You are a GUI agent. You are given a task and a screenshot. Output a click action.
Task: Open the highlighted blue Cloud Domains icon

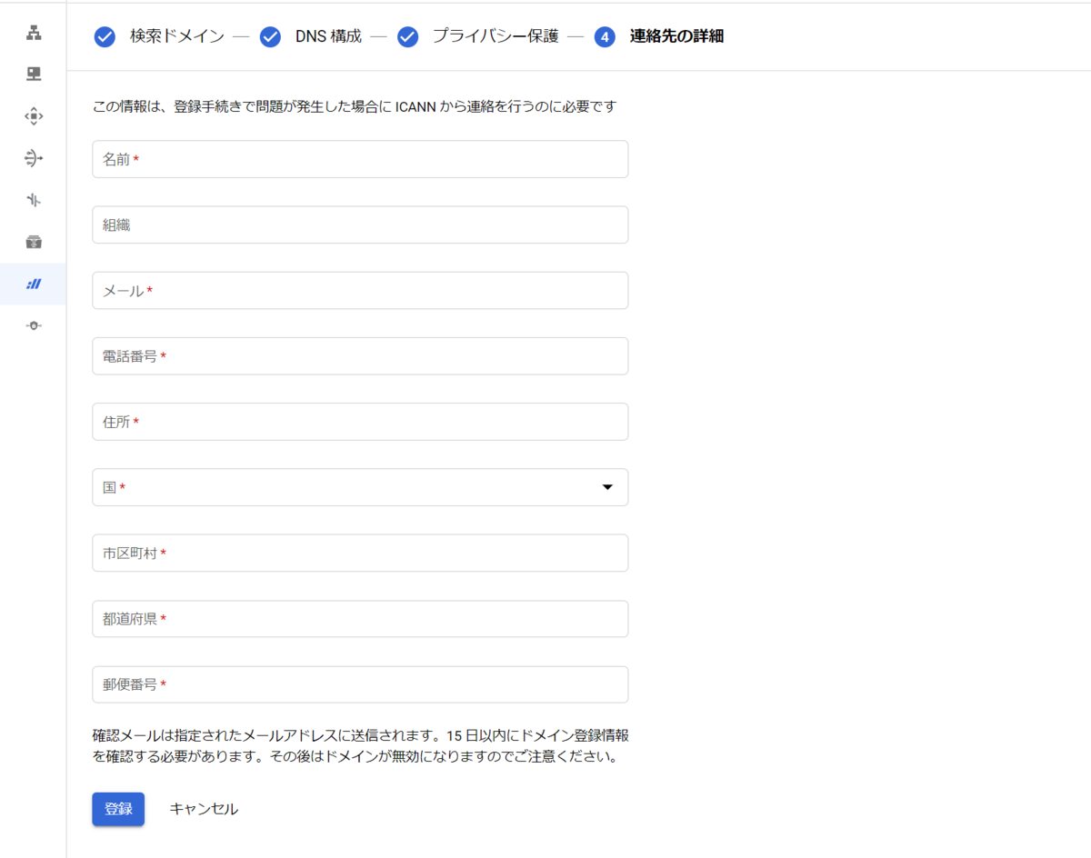(33, 284)
